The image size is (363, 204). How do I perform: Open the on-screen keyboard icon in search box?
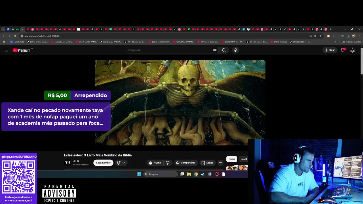tap(215, 50)
